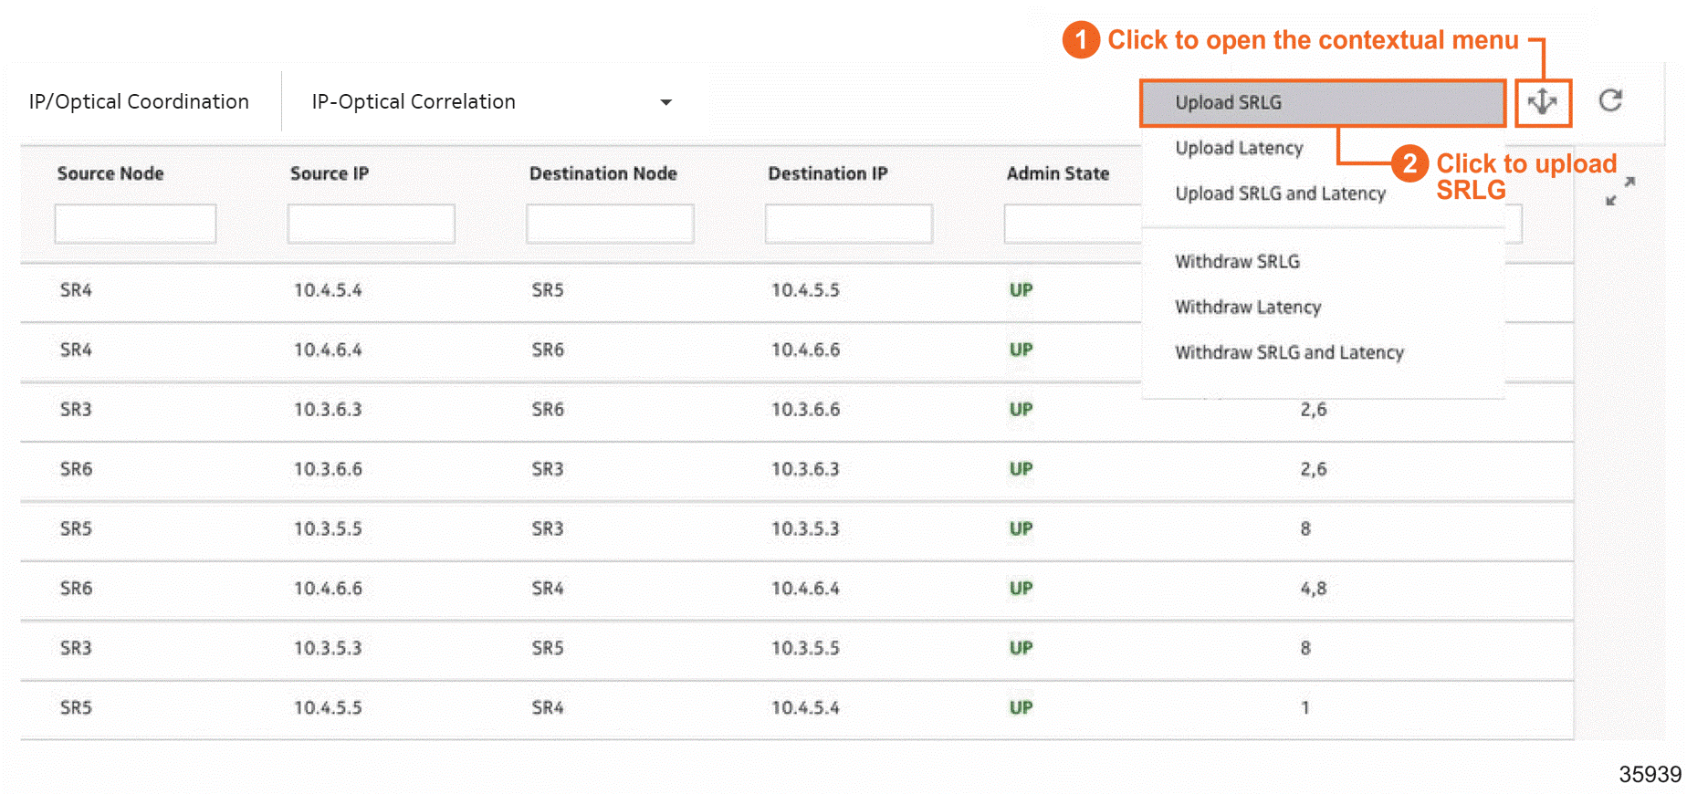Viewport: 1687px width, 794px height.
Task: Select Upload Latency from menu
Action: pyautogui.click(x=1239, y=148)
